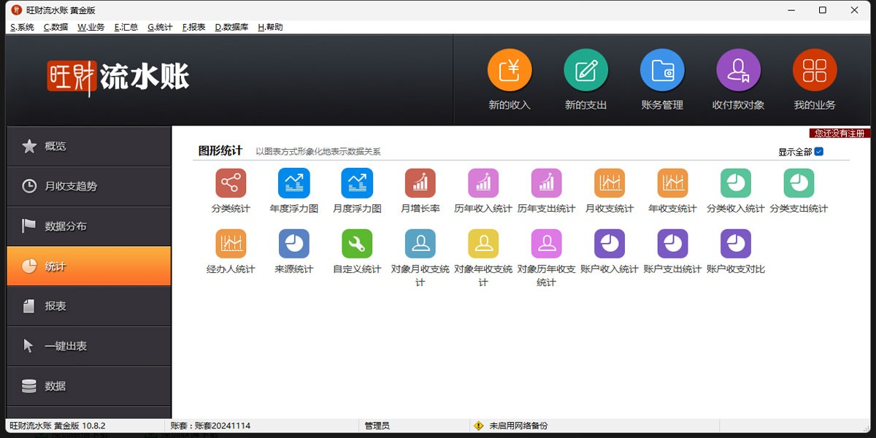Switch to the 报表 sidebar tab
This screenshot has width=876, height=438.
88,306
